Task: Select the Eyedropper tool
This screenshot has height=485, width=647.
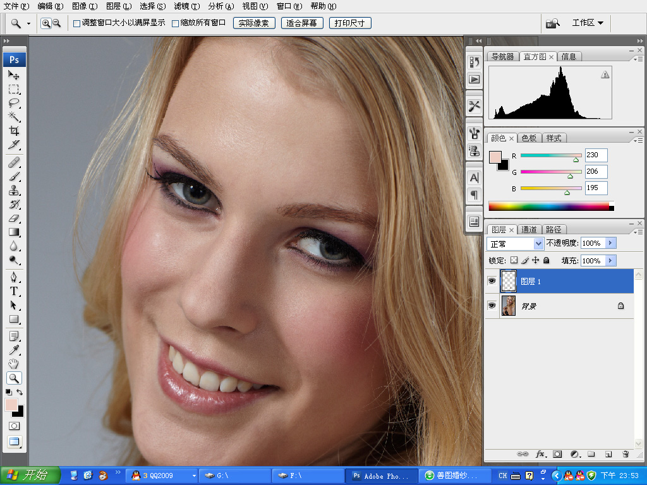Action: pyautogui.click(x=14, y=350)
